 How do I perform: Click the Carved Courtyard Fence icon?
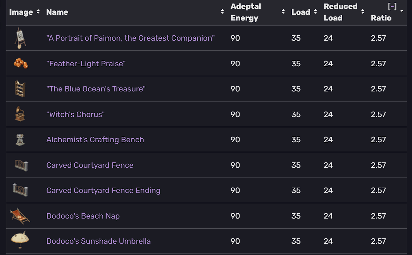point(21,165)
